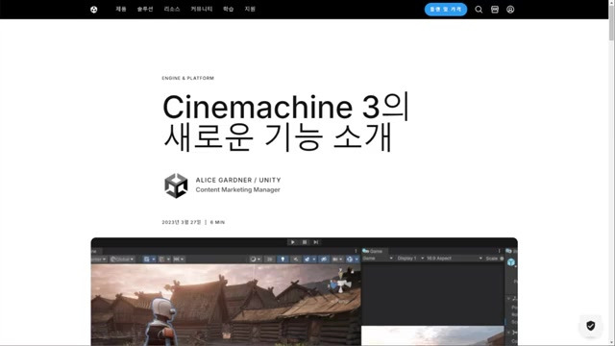Click Step button in Unity editor image
The width and height of the screenshot is (615, 346).
click(316, 242)
